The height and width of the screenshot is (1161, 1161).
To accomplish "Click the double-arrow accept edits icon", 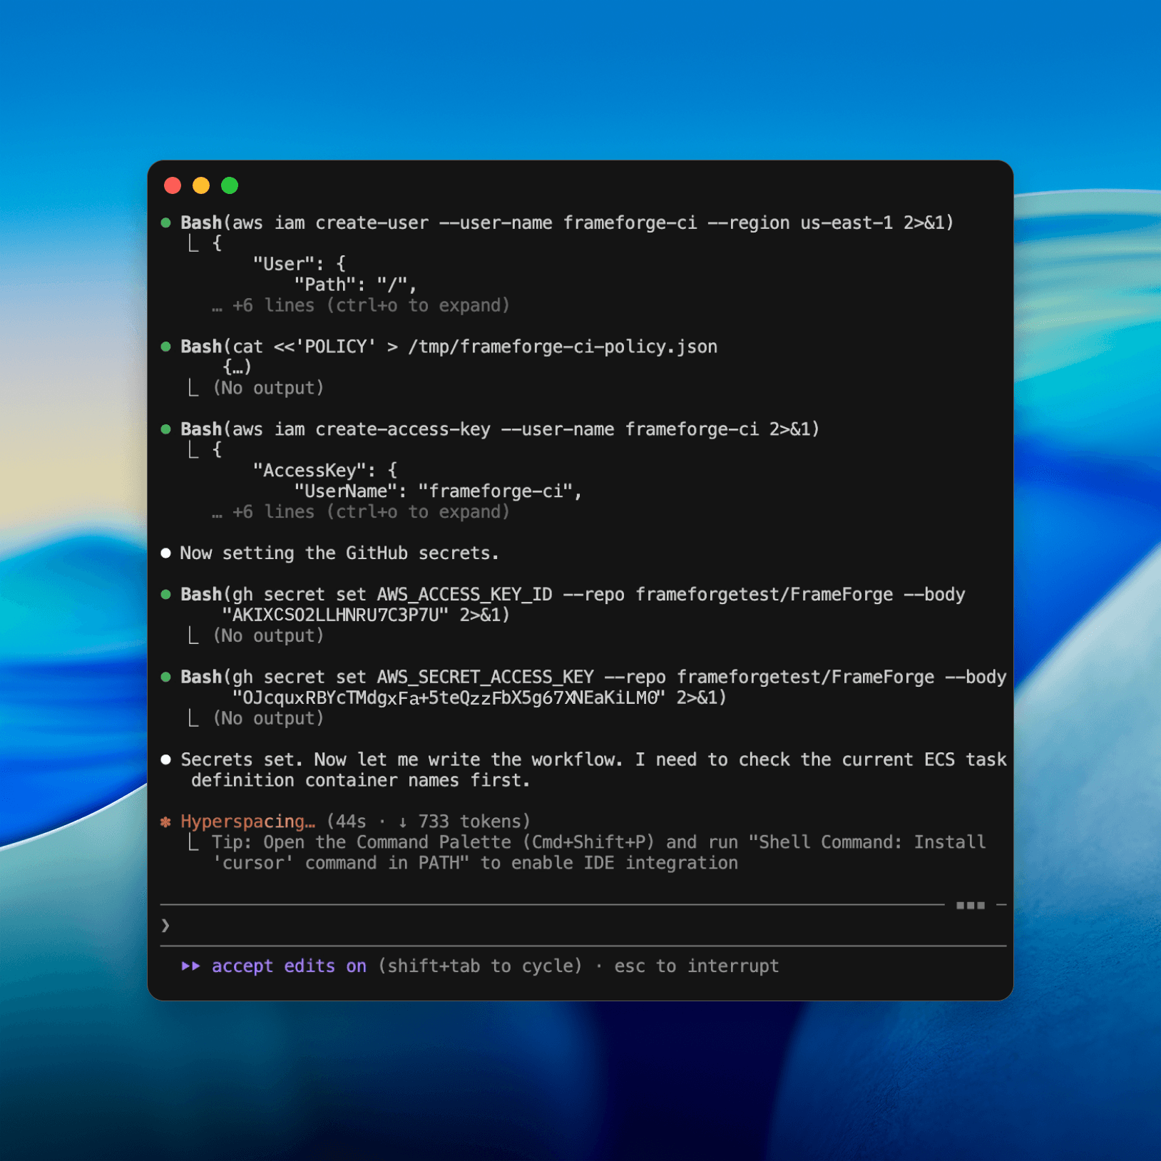I will [190, 966].
